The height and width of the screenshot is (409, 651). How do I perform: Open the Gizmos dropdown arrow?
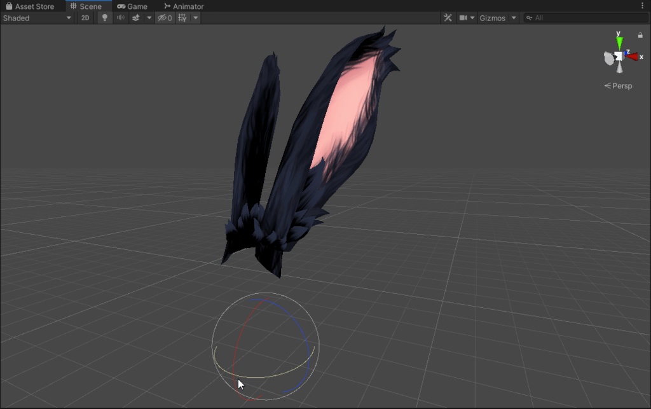513,18
